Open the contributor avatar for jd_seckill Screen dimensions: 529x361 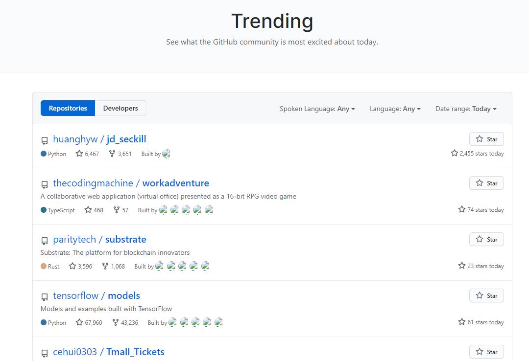point(167,154)
